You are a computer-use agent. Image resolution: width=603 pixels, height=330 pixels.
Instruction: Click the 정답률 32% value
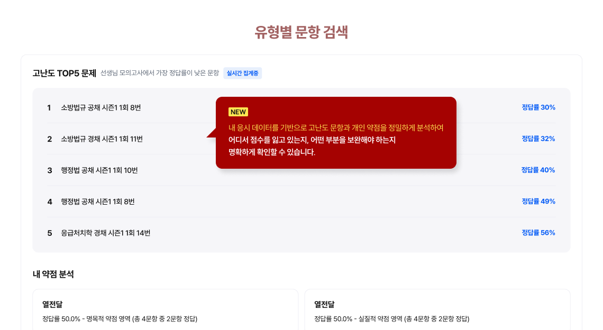pos(538,139)
